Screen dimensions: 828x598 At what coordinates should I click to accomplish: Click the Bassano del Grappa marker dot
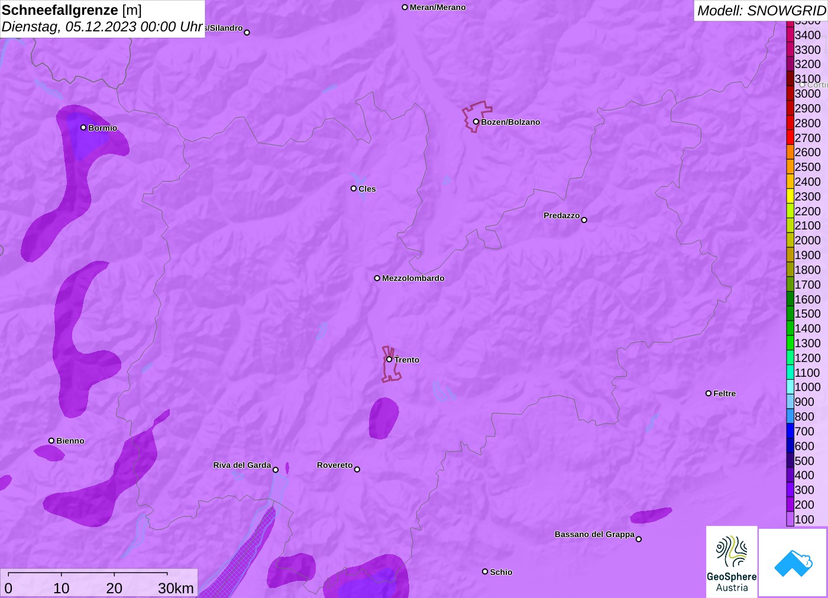[x=639, y=539]
